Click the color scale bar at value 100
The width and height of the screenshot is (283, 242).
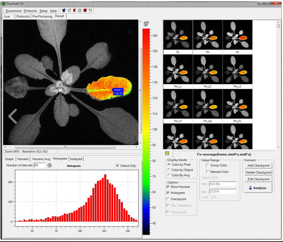pos(146,129)
